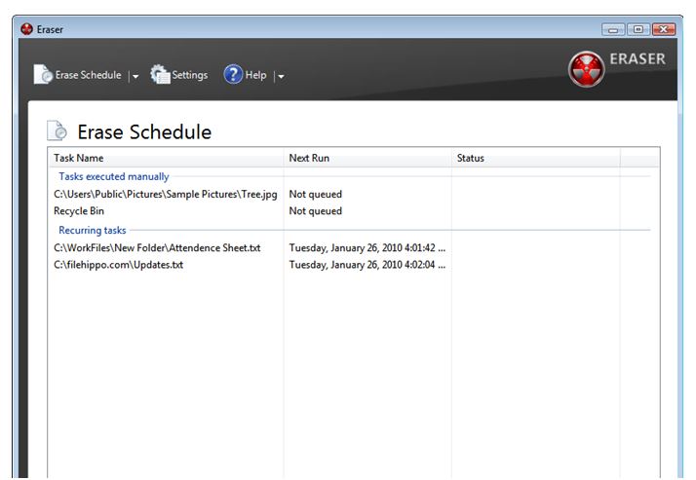Collapse the Recurring tasks group
The image size is (696, 480).
92,230
